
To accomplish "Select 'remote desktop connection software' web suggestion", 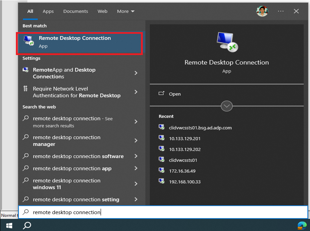I will pyautogui.click(x=82, y=156).
